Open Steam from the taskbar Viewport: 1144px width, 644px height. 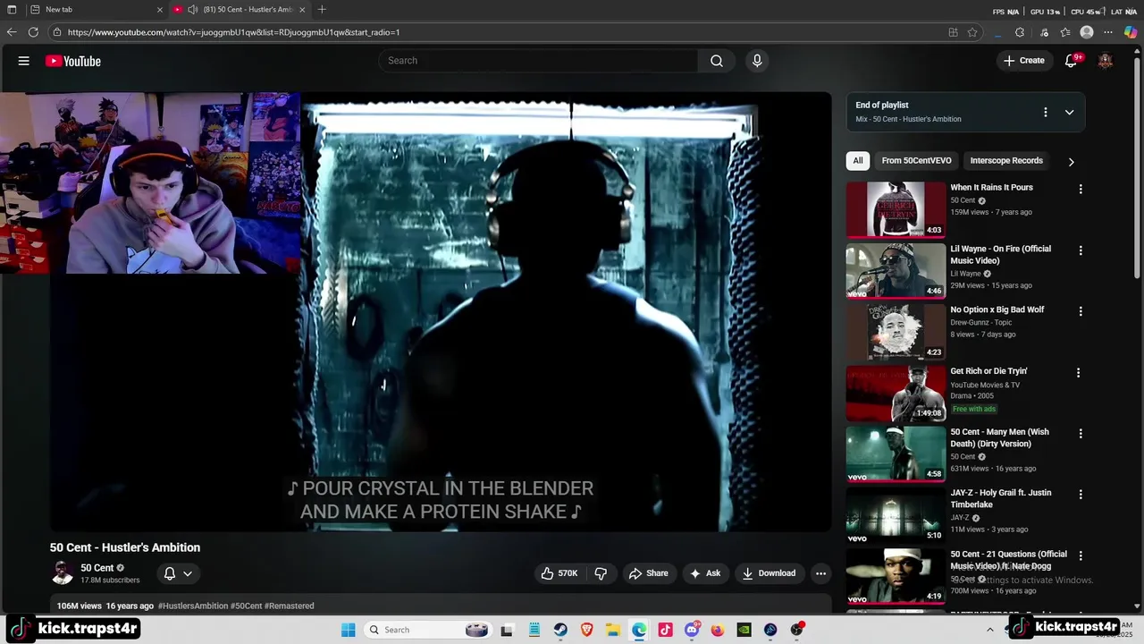(560, 630)
